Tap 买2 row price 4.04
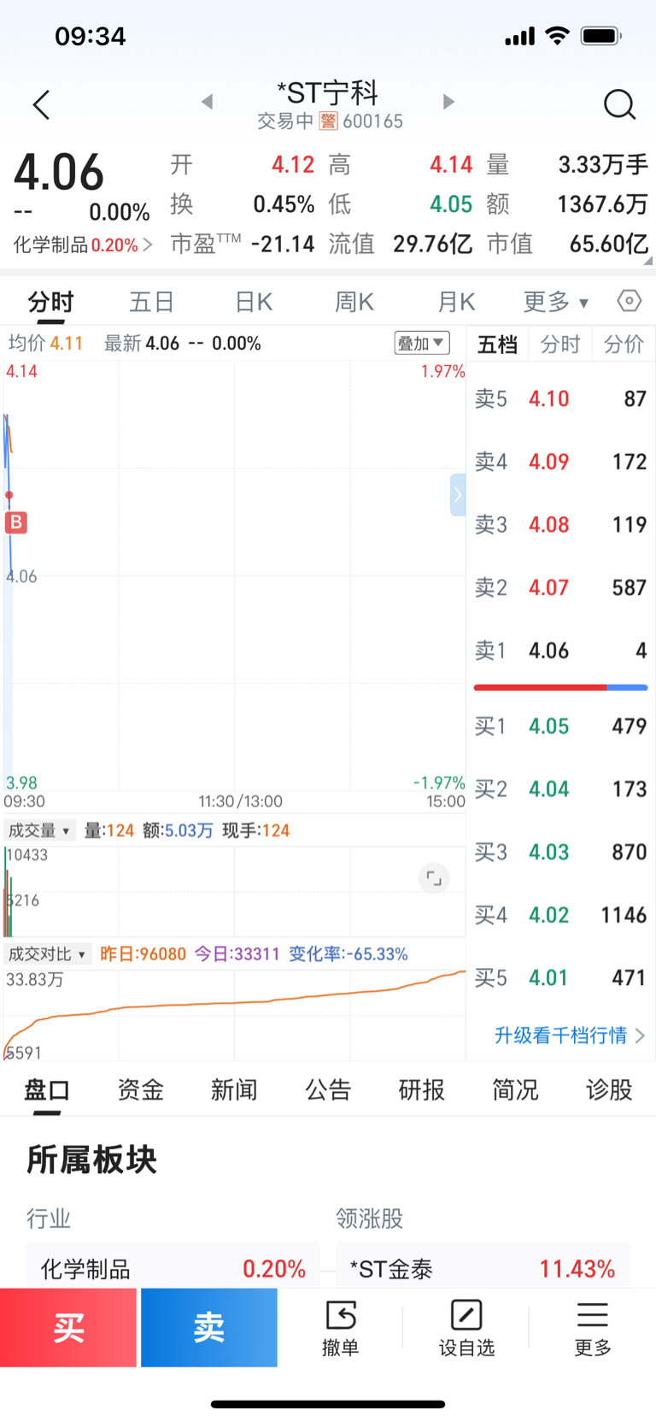656x1422 pixels. pyautogui.click(x=548, y=788)
